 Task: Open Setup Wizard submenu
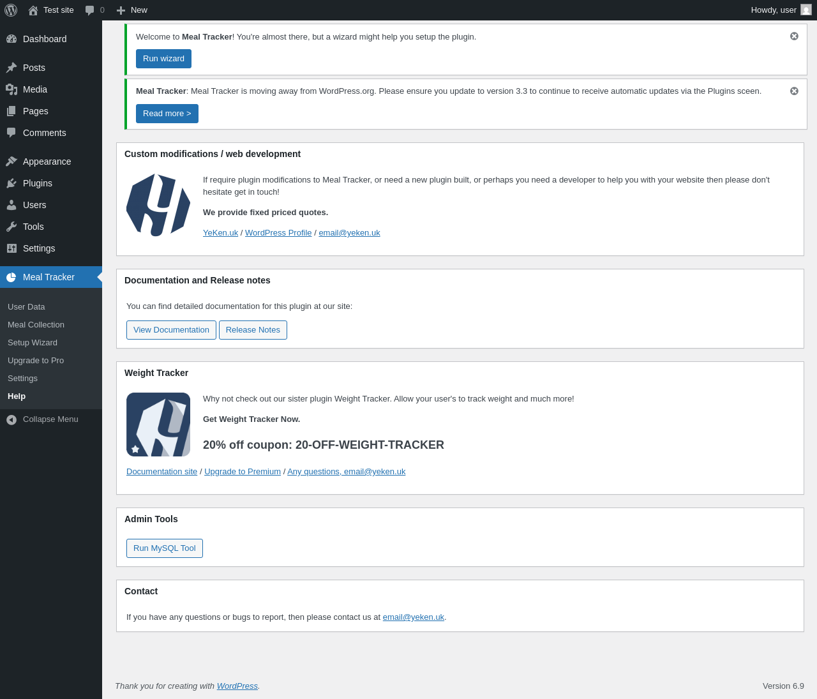point(33,343)
